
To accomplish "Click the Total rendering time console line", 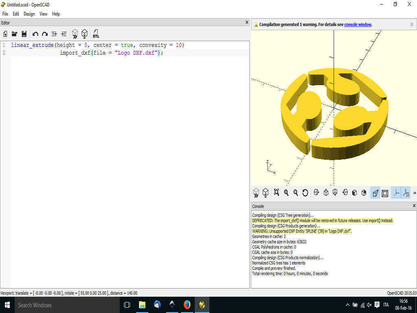I will [290, 273].
